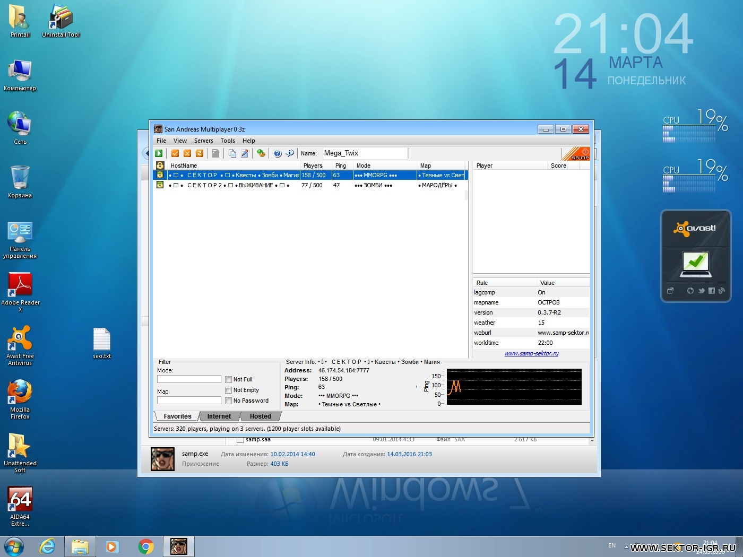Enable the Not Full filter checkbox
Screen dimensions: 743x557
click(x=229, y=379)
